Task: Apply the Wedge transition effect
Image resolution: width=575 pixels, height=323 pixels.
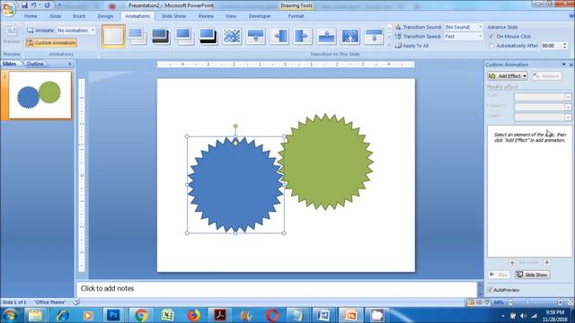Action: click(x=350, y=36)
